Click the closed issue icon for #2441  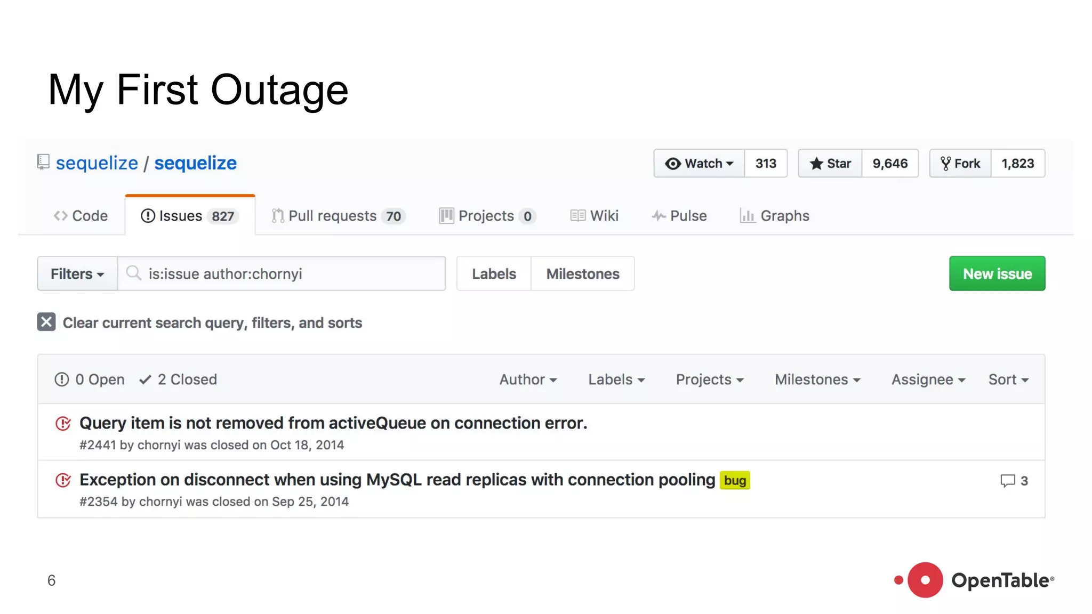pyautogui.click(x=63, y=424)
